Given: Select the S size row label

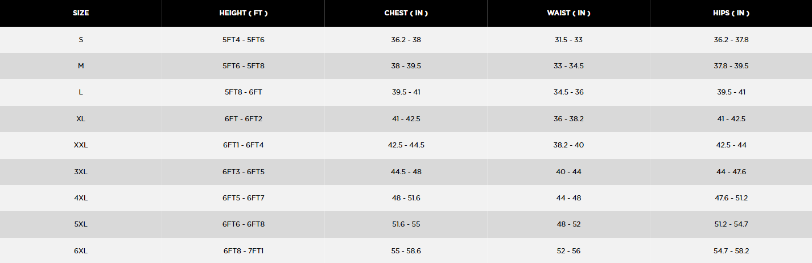Looking at the screenshot, I should [81, 40].
